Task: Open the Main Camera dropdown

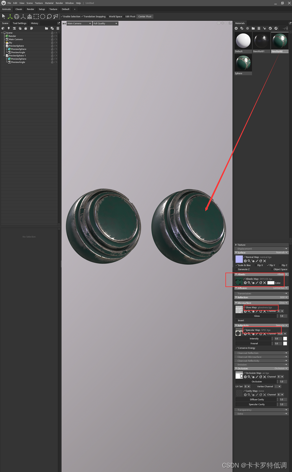Action: [x=79, y=23]
